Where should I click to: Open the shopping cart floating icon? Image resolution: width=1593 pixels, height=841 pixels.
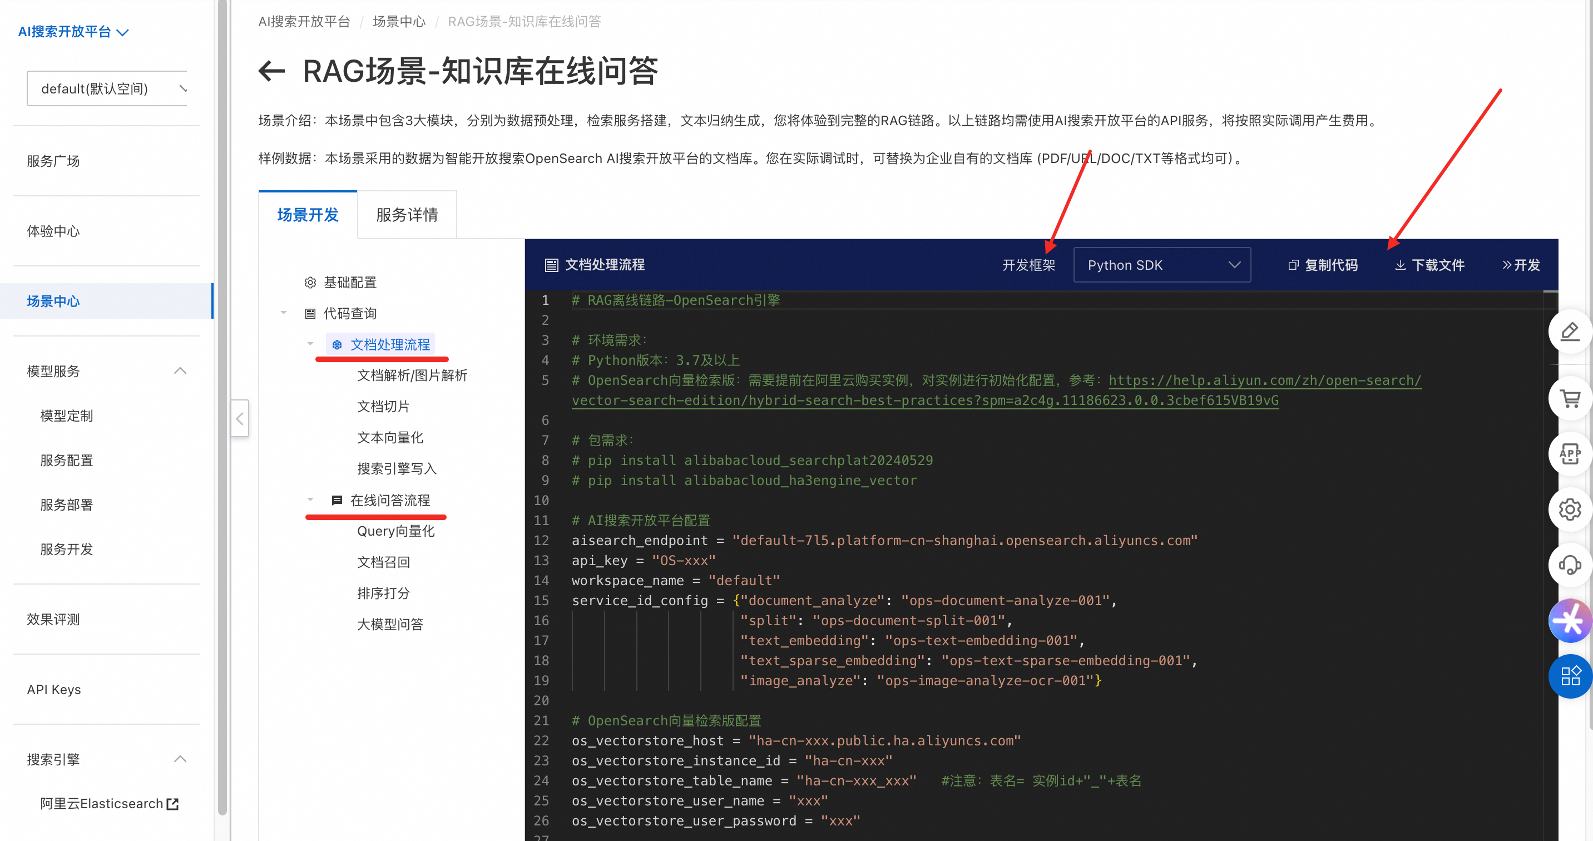point(1570,399)
